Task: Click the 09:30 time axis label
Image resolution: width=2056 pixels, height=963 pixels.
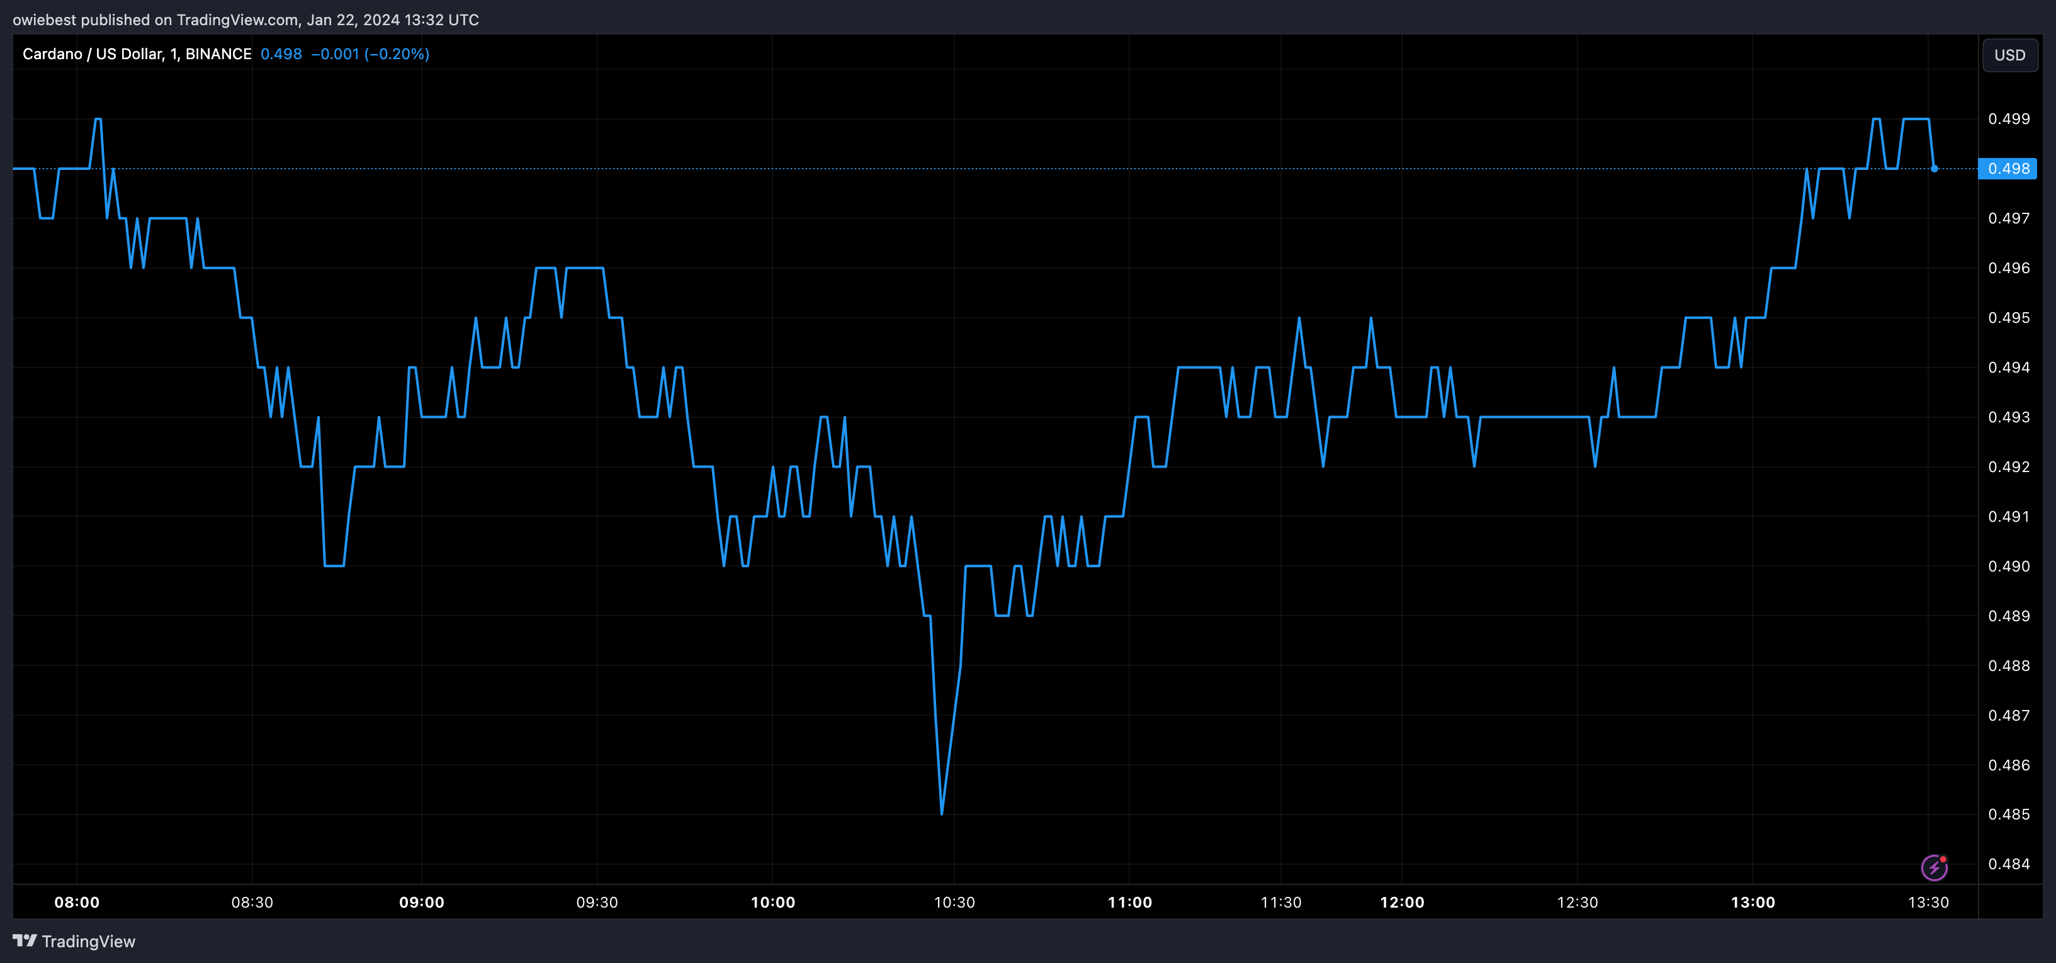Action: coord(597,903)
